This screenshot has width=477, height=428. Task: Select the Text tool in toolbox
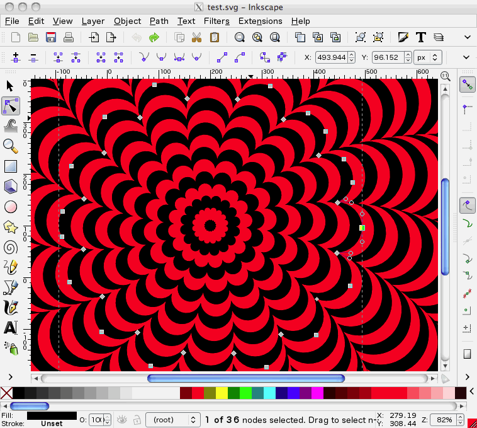pyautogui.click(x=11, y=328)
